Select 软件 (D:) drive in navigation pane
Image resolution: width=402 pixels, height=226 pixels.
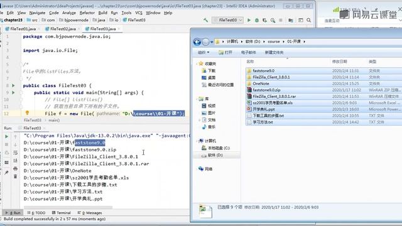[x=215, y=155]
